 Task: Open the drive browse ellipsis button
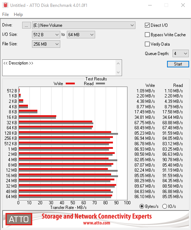[x=26, y=25]
